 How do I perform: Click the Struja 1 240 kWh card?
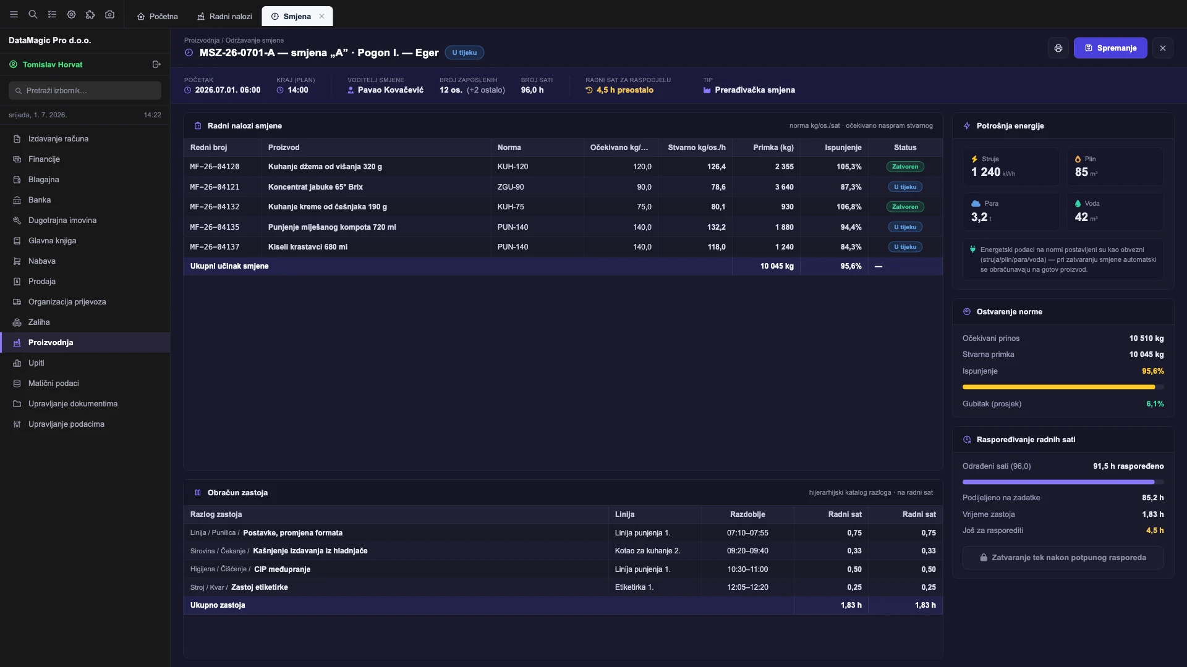click(x=1011, y=167)
